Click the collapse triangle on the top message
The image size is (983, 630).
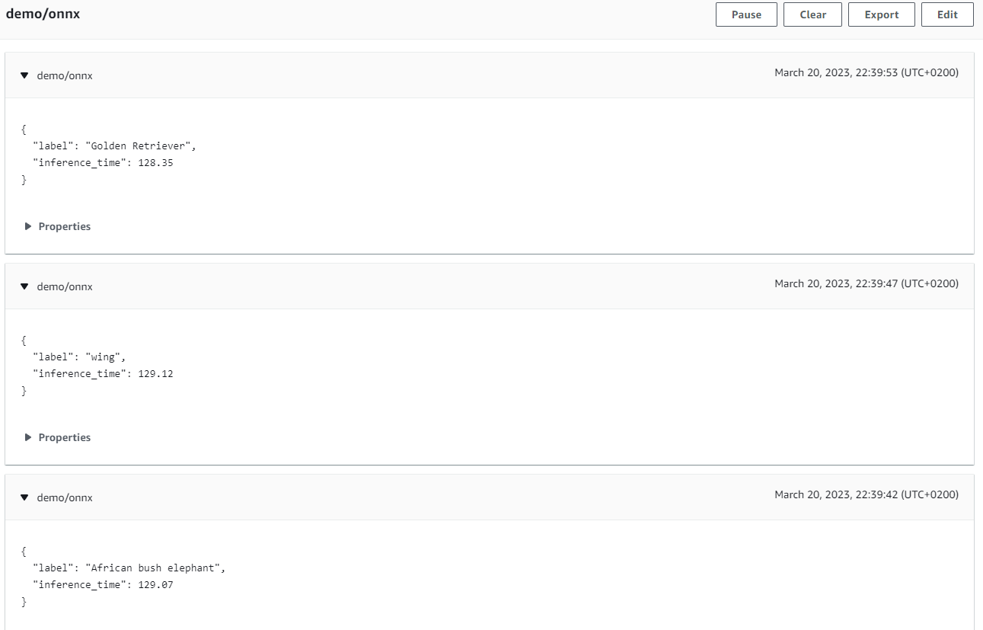[x=24, y=75]
